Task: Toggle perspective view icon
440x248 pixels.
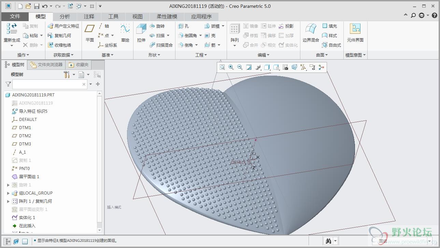Action: [x=294, y=67]
